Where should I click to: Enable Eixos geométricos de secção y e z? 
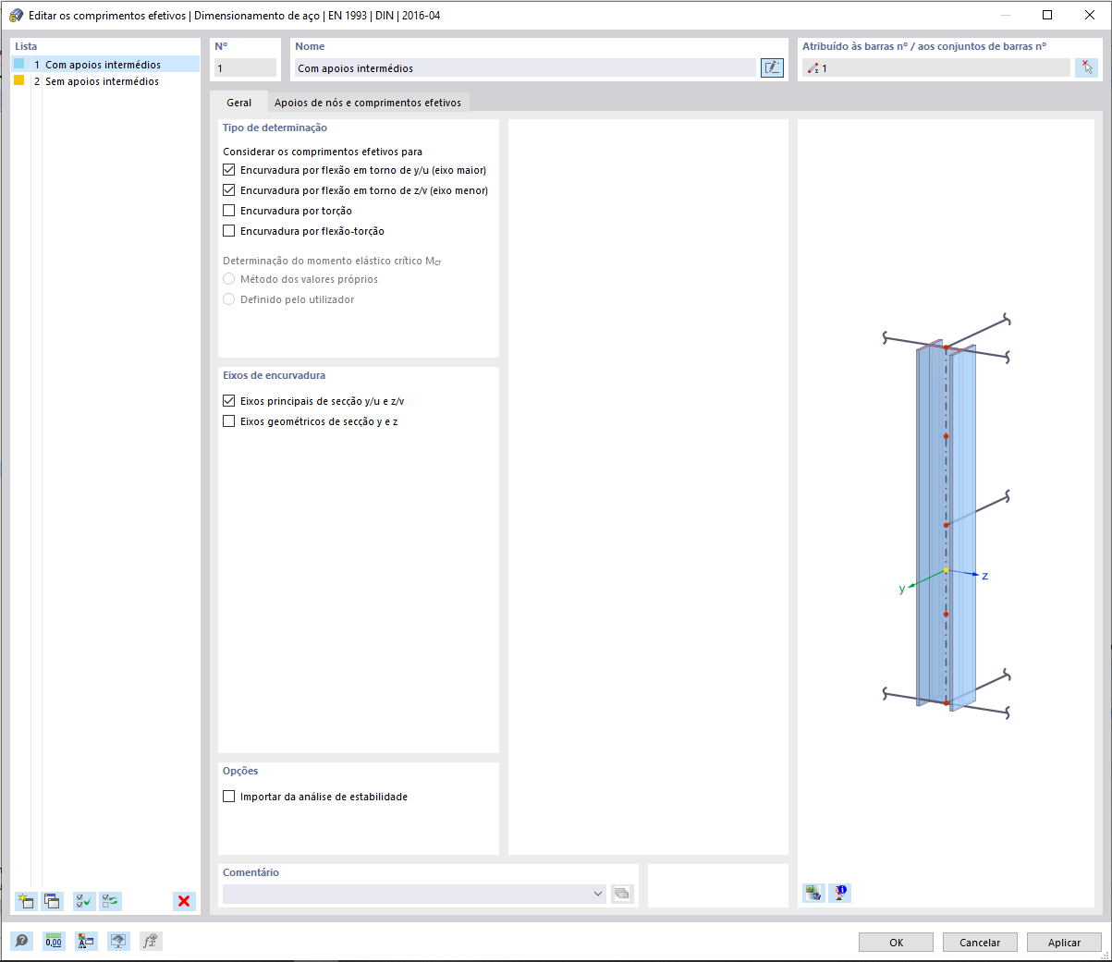coord(229,421)
